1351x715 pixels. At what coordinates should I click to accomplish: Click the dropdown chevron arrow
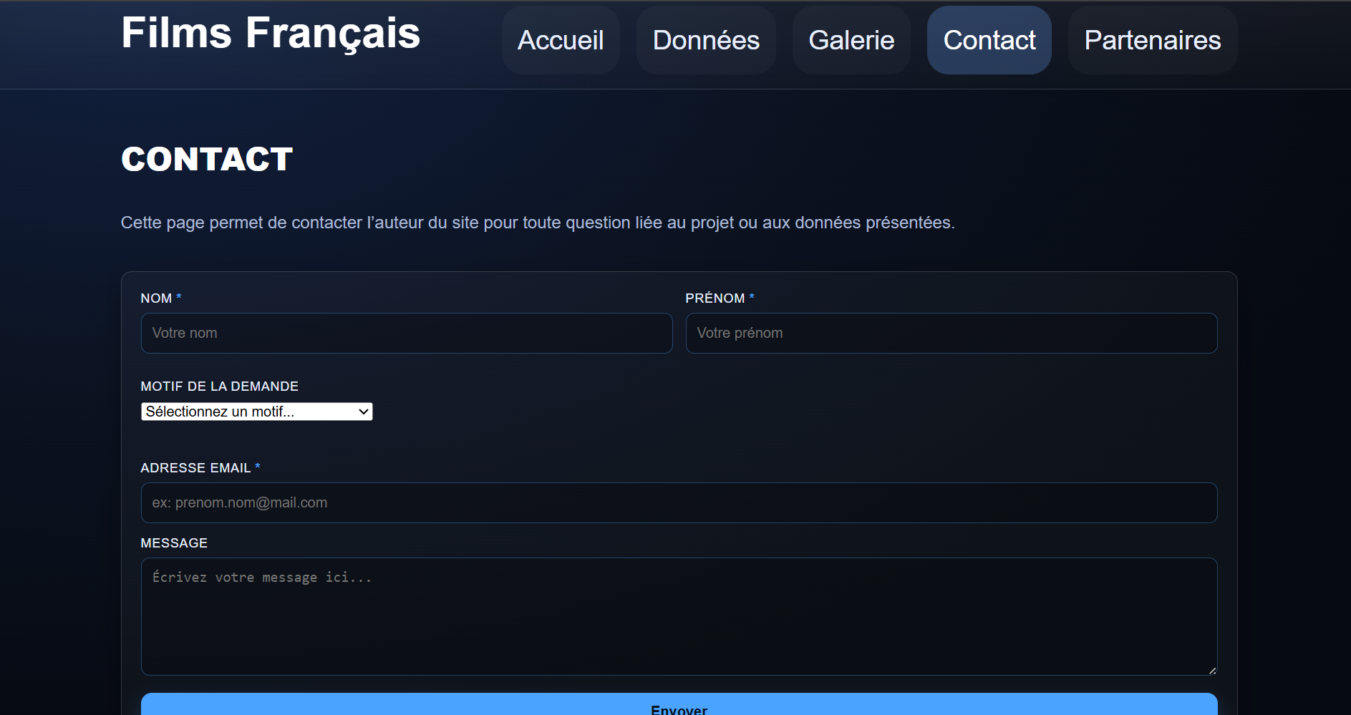(x=362, y=412)
